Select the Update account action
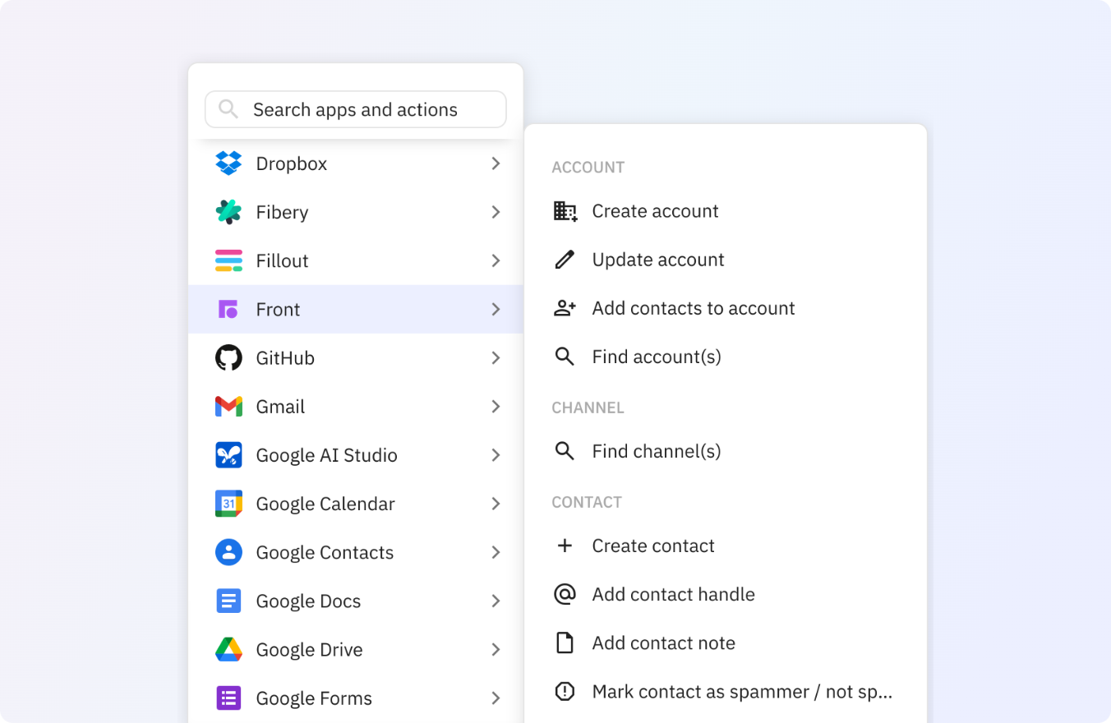Image resolution: width=1111 pixels, height=723 pixels. click(x=726, y=260)
